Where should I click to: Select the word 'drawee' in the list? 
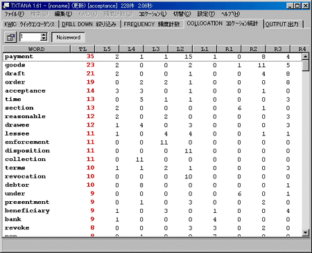tap(17, 125)
